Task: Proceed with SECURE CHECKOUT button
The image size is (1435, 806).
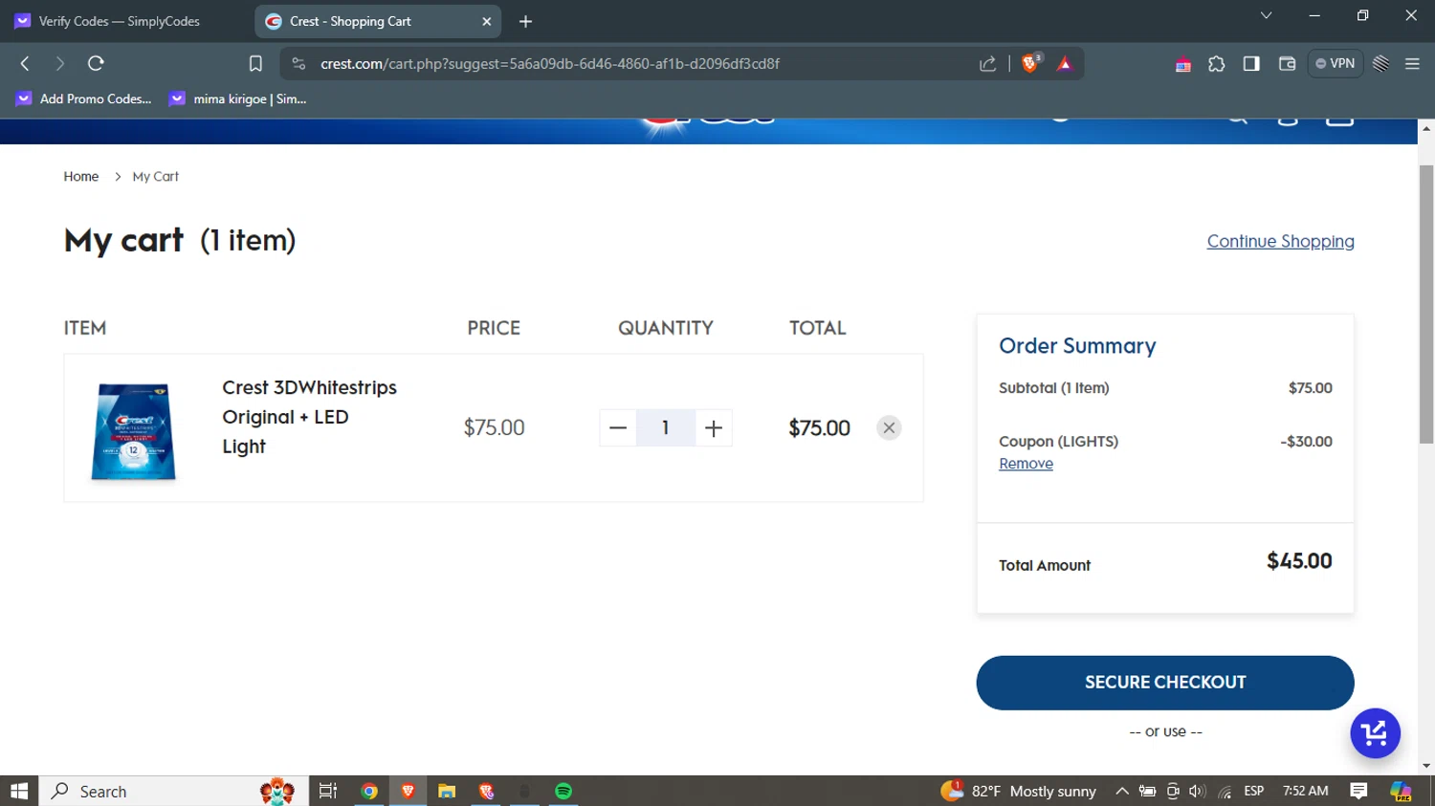Action: tap(1165, 683)
